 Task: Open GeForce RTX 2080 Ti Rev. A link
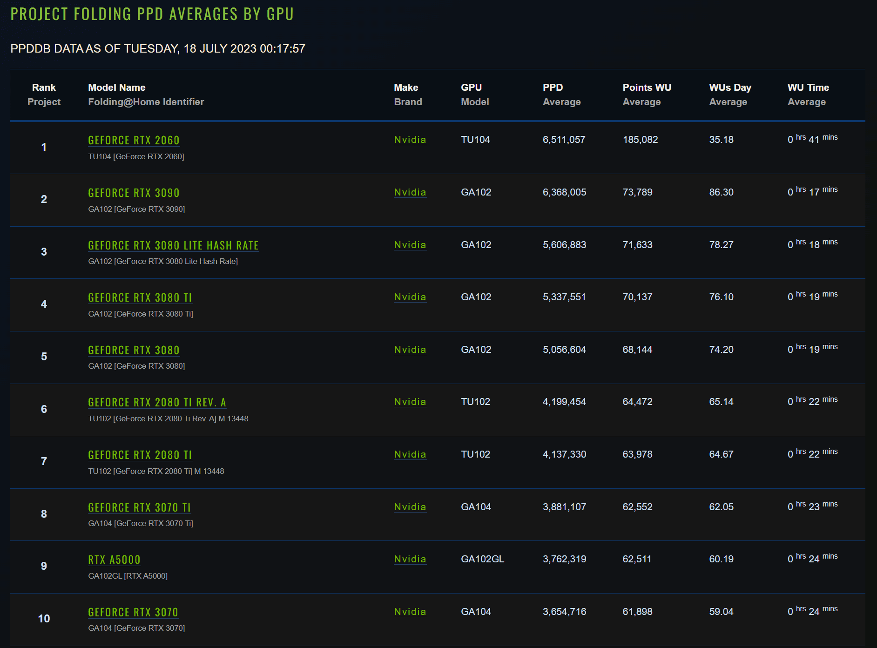point(157,402)
